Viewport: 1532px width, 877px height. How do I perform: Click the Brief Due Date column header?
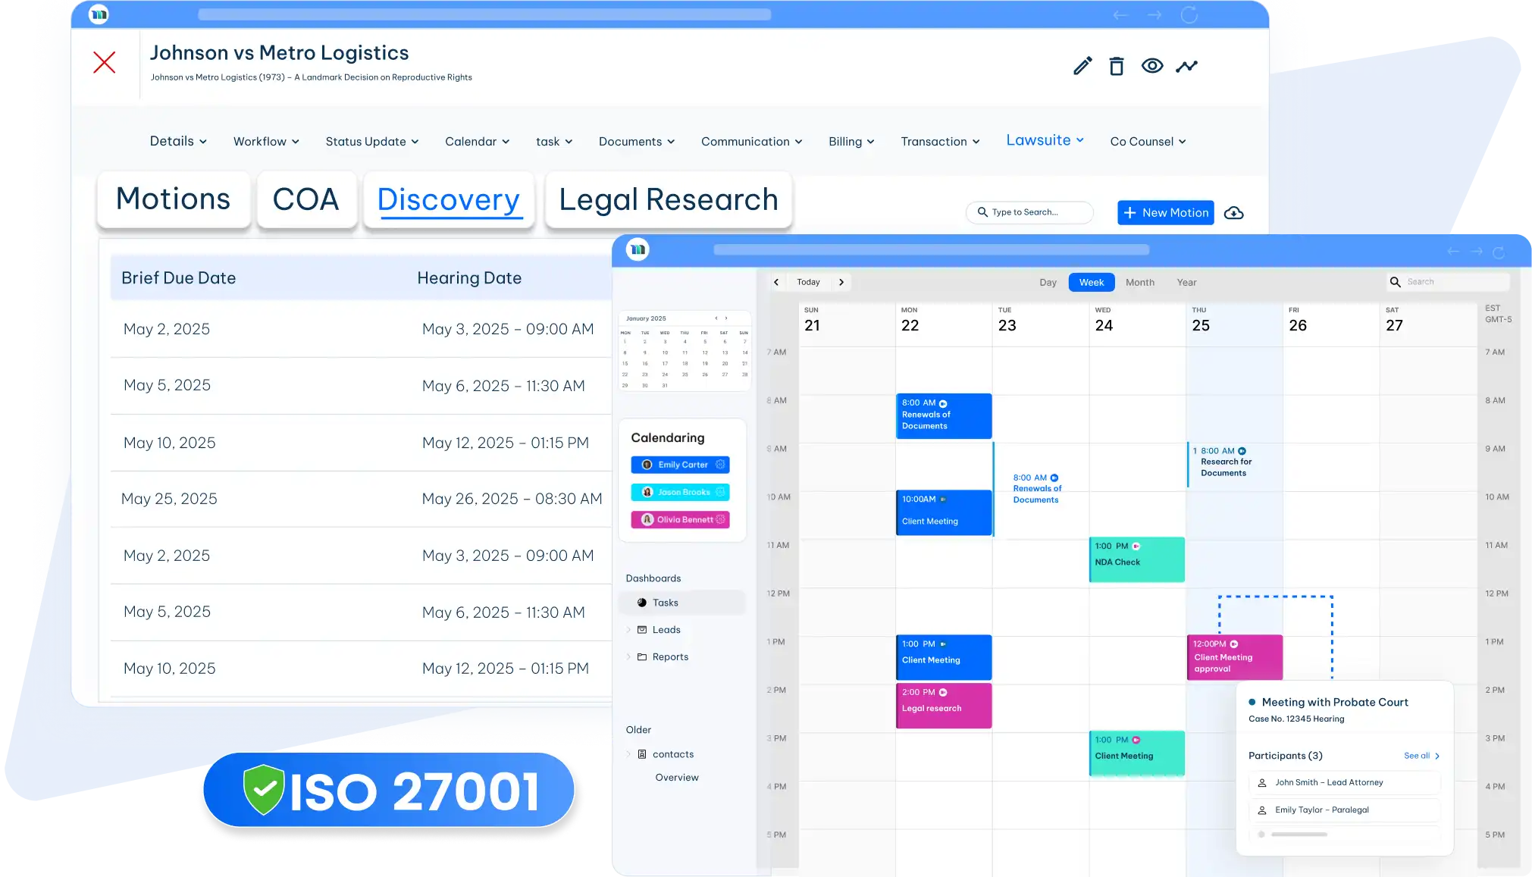pyautogui.click(x=179, y=278)
